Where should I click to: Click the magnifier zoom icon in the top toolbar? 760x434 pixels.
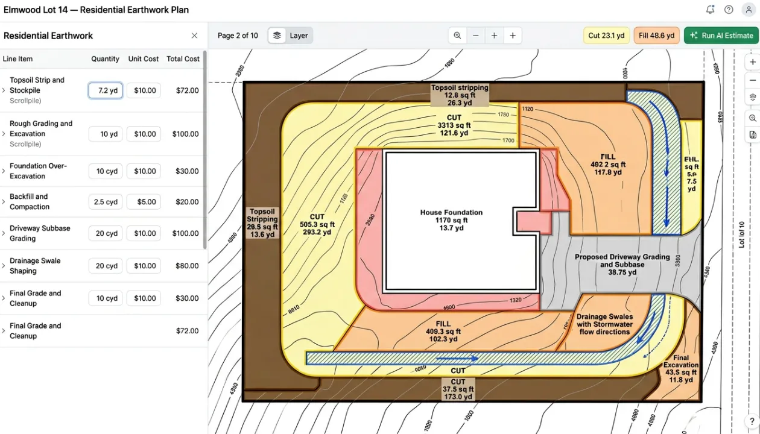tap(457, 35)
